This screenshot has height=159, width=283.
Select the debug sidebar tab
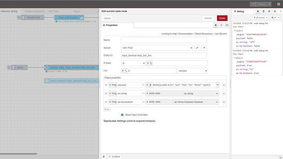(x=242, y=11)
